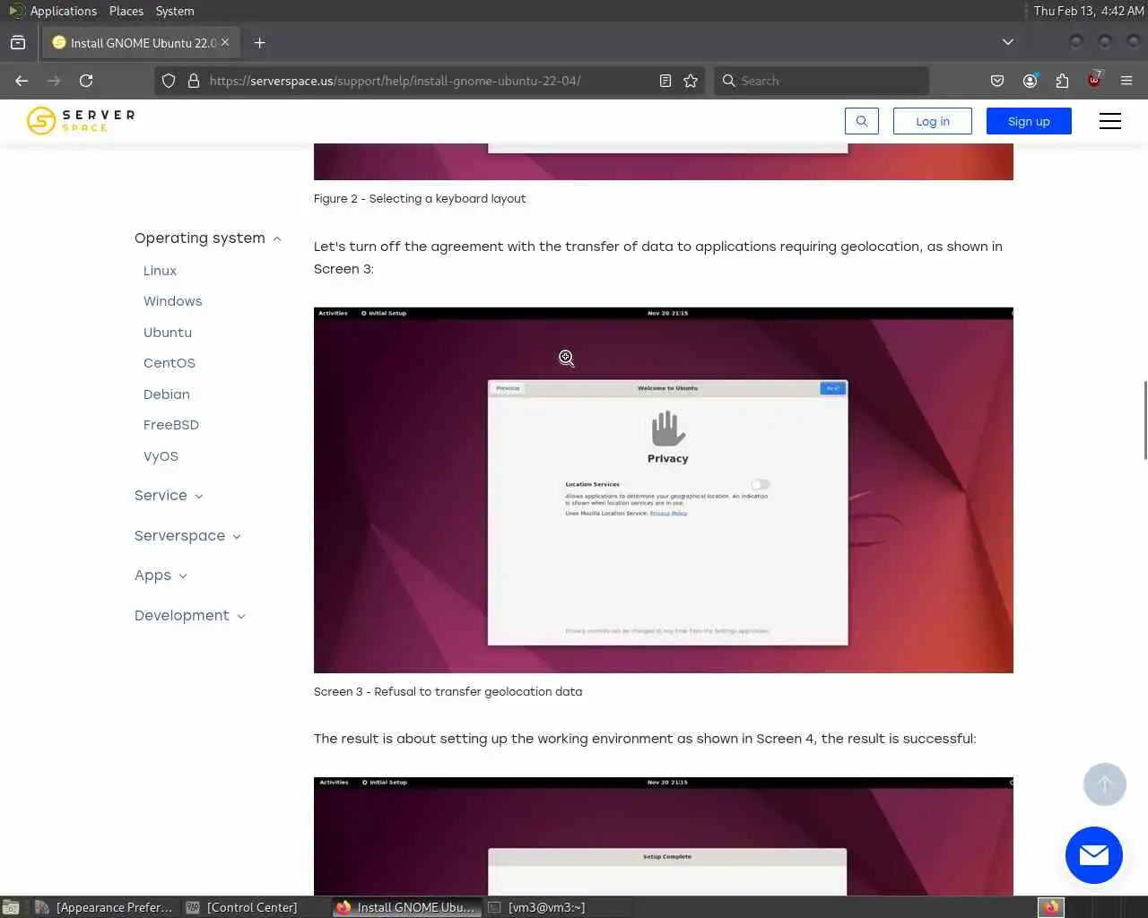Open the recent browsing tab overview icon

tap(18, 42)
